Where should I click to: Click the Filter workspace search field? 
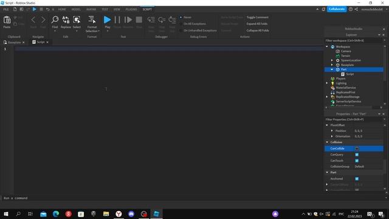354,41
